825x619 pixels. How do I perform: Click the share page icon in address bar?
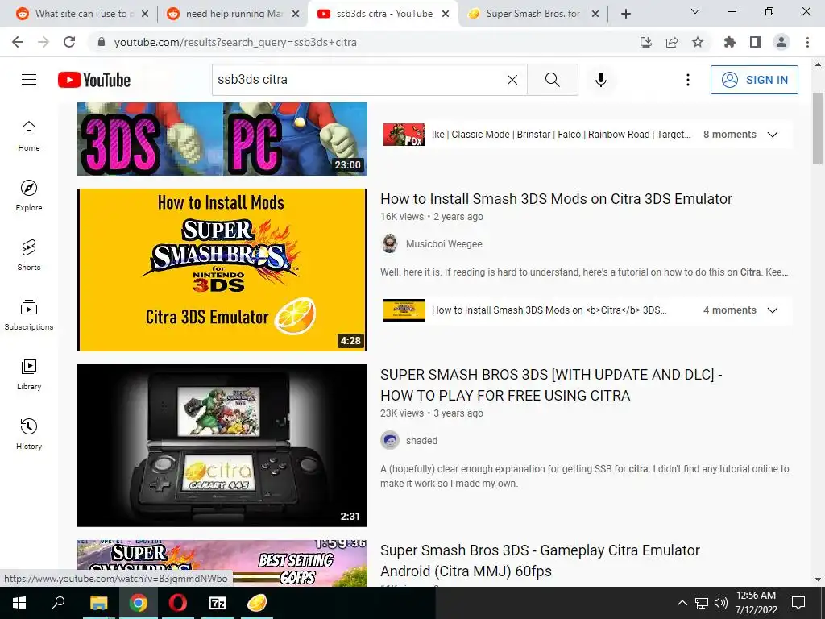(672, 42)
